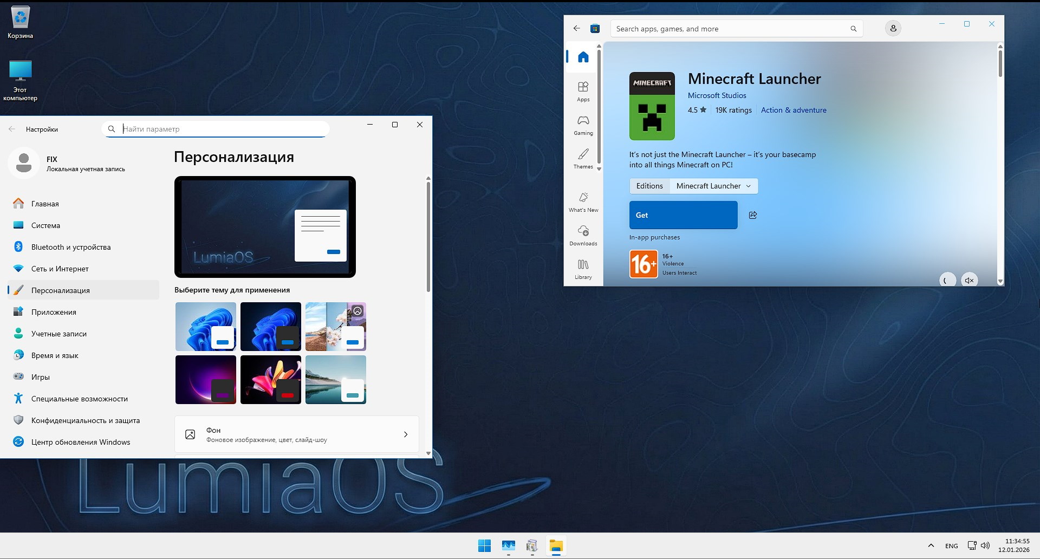Open Downloads in the Store sidebar
This screenshot has width=1040, height=559.
(583, 235)
